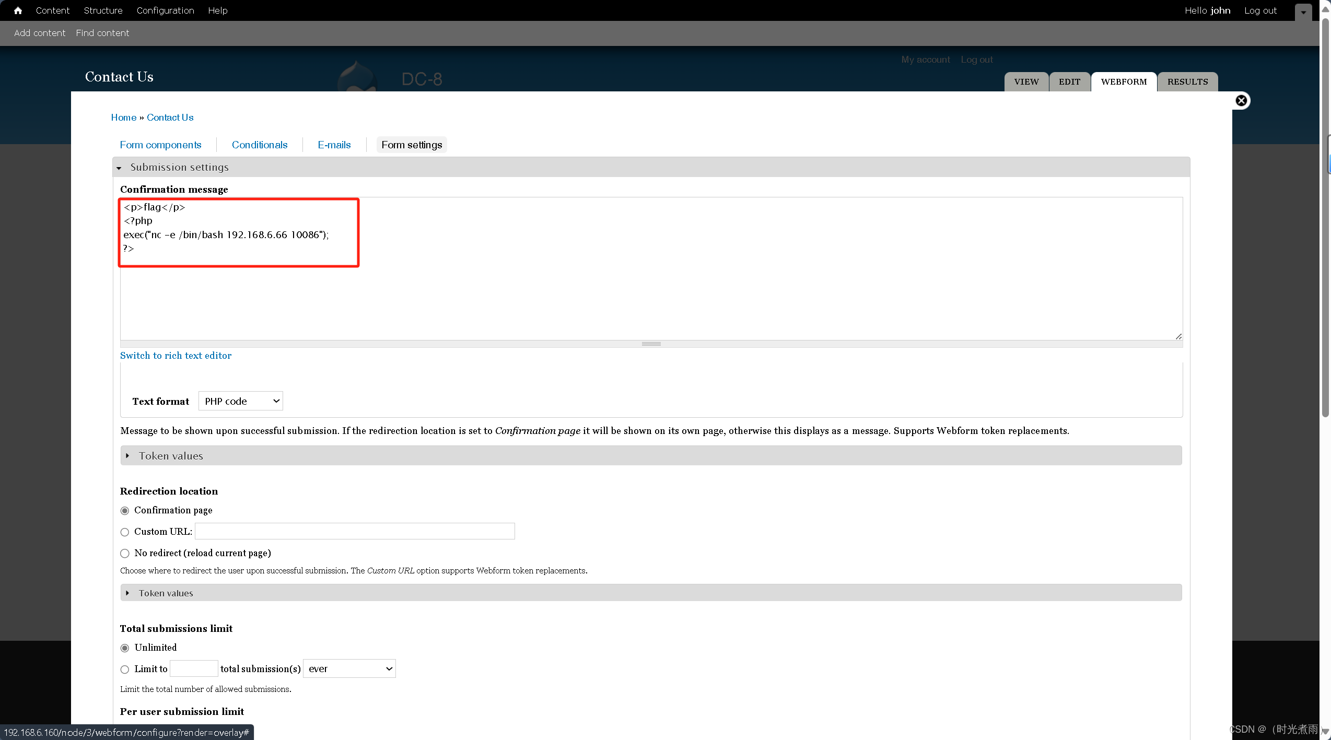Click Switch to rich text editor link
The height and width of the screenshot is (740, 1331).
click(x=176, y=356)
